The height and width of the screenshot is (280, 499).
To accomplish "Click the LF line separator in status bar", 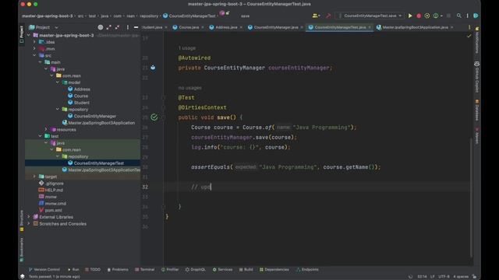I will click(x=433, y=277).
